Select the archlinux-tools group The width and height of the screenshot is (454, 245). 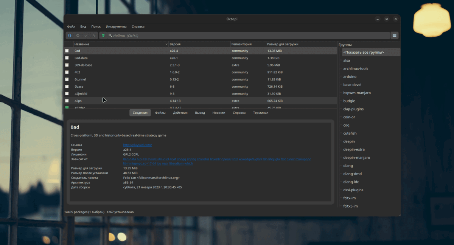pos(356,68)
